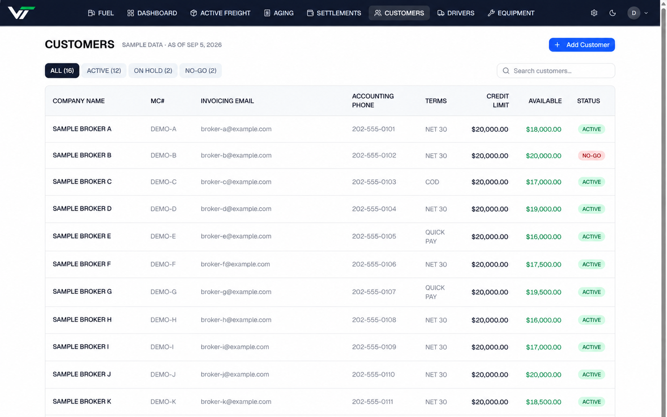
Task: Click email broker-j@example.com
Action: click(235, 374)
